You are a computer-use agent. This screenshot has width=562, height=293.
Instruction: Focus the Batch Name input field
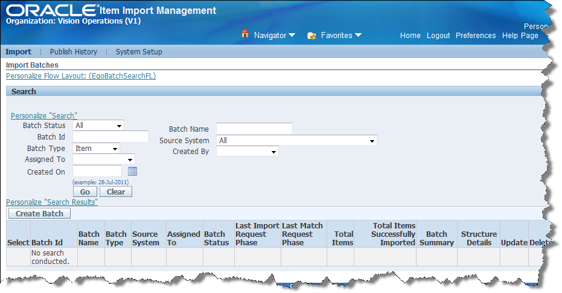[255, 129]
